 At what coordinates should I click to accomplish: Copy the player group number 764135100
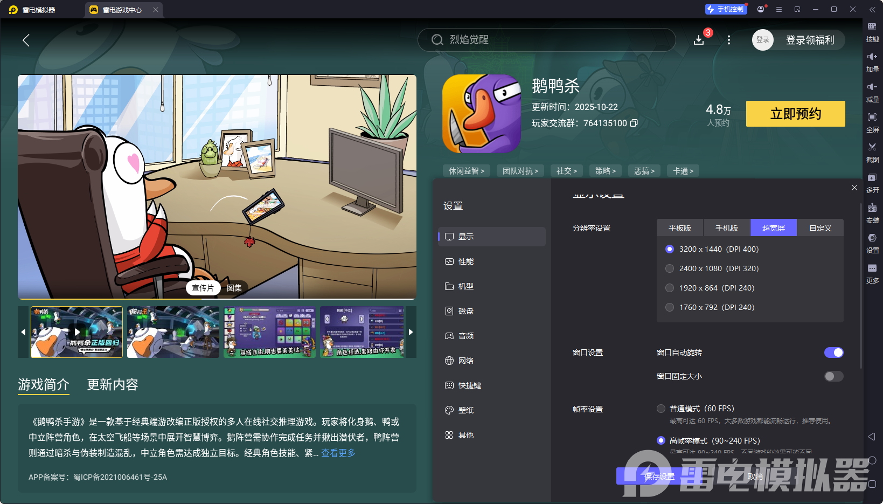pyautogui.click(x=634, y=123)
